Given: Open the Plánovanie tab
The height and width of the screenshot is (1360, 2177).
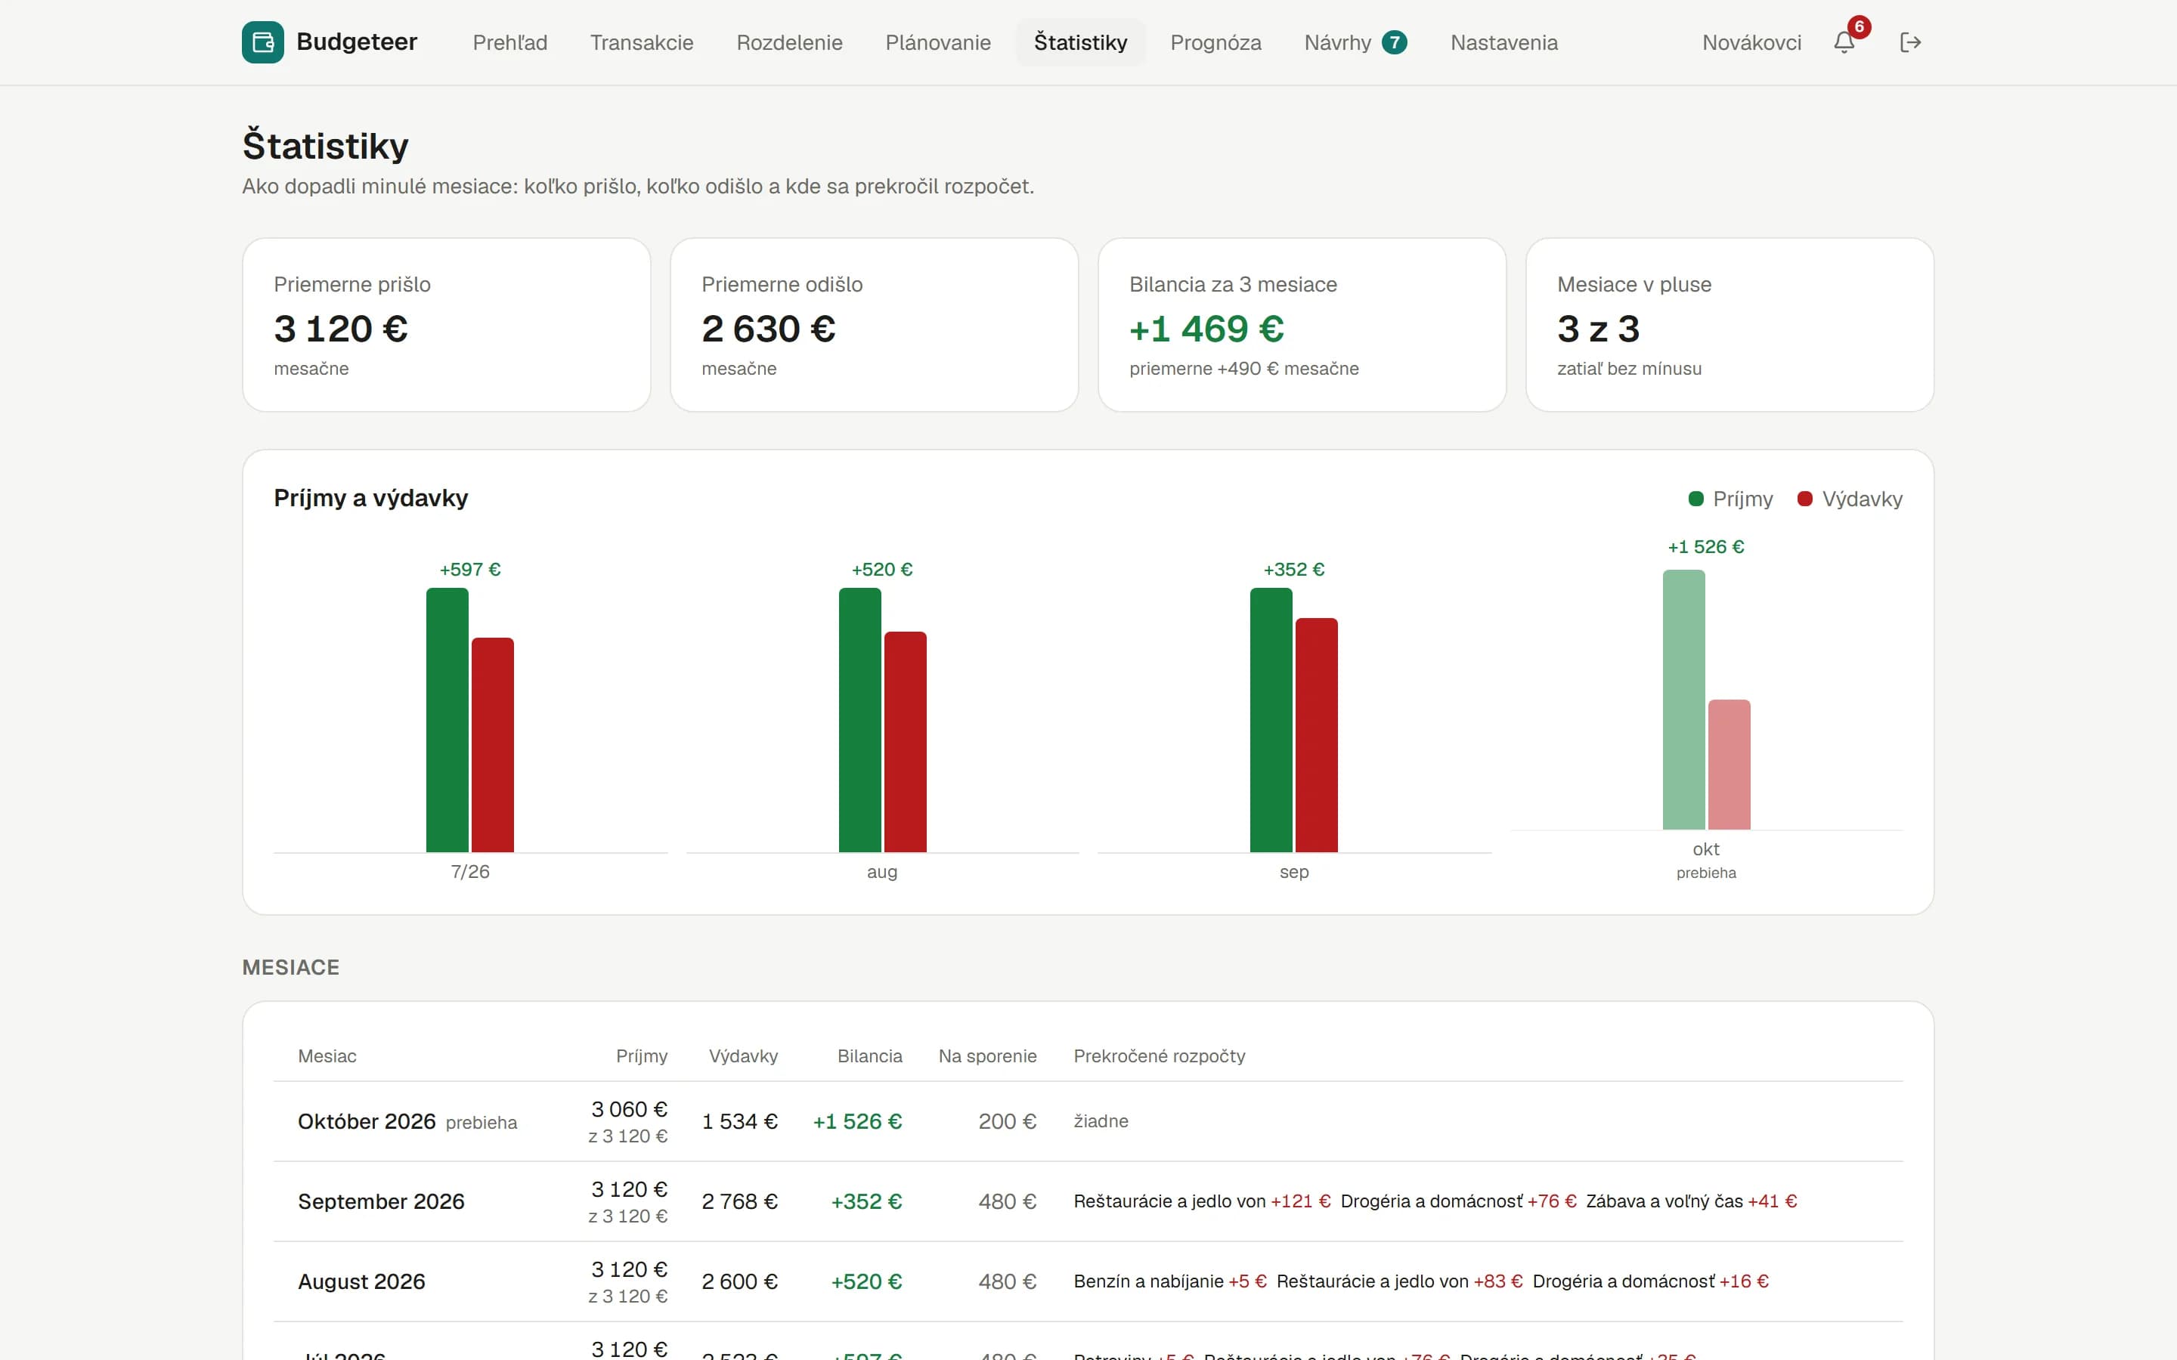Looking at the screenshot, I should pos(937,42).
